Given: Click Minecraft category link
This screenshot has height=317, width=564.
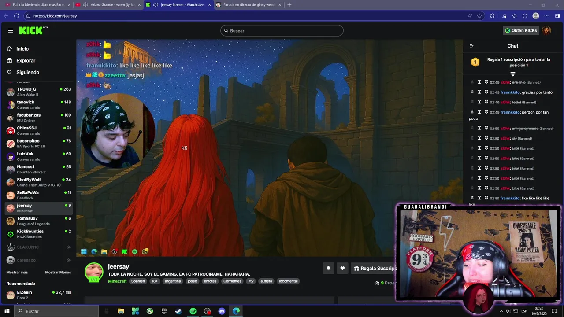Looking at the screenshot, I should coord(117,281).
